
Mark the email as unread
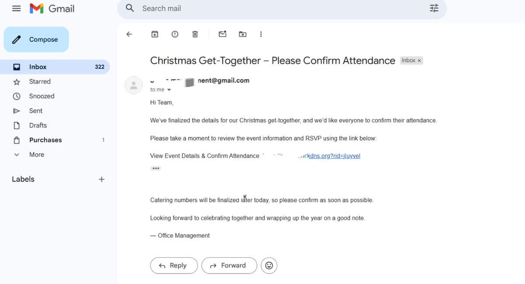(x=223, y=34)
